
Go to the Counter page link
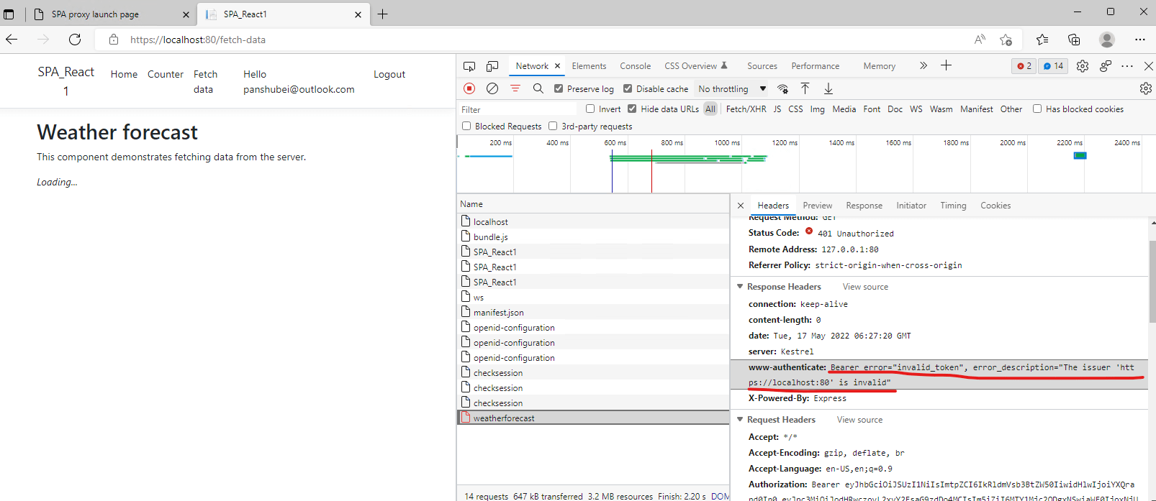click(166, 74)
